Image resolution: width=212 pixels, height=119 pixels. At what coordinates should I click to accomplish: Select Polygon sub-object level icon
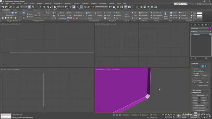[x=203, y=66]
